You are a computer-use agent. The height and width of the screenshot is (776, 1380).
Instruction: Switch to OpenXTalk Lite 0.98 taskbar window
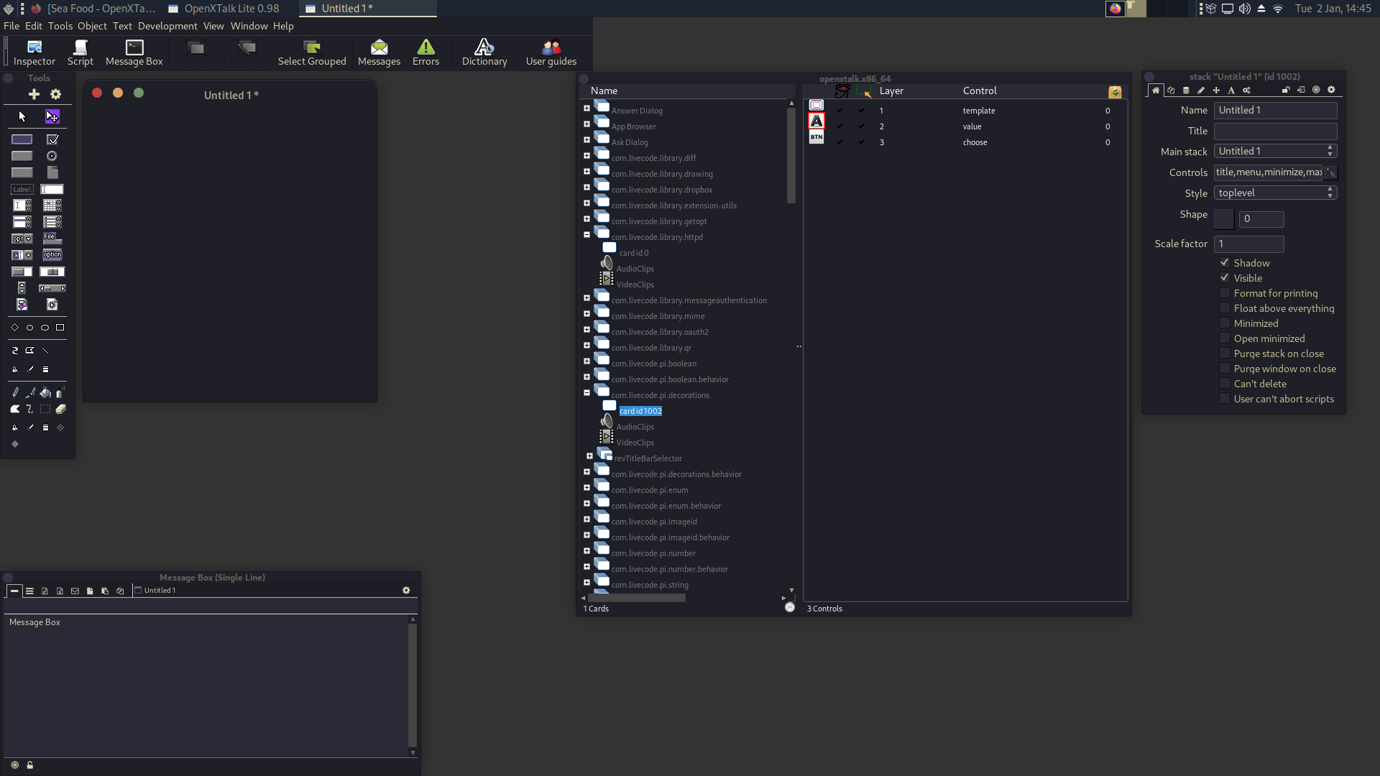click(224, 9)
